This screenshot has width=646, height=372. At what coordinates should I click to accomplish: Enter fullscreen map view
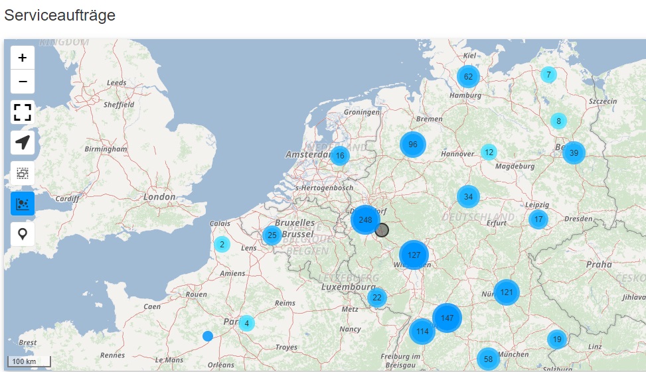click(x=23, y=111)
